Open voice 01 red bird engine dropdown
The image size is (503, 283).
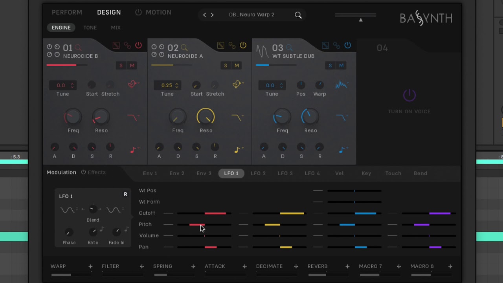point(134,85)
